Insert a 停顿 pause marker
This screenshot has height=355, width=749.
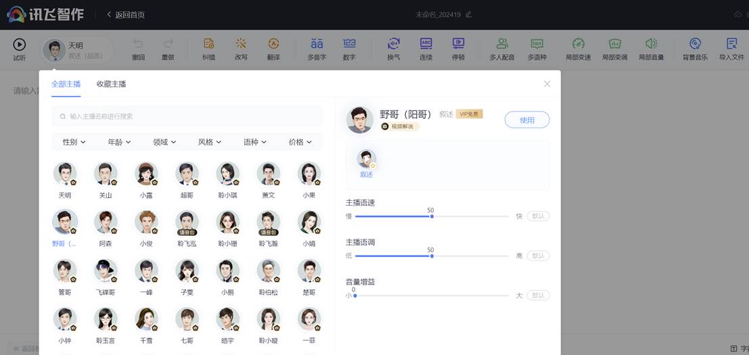tap(458, 45)
